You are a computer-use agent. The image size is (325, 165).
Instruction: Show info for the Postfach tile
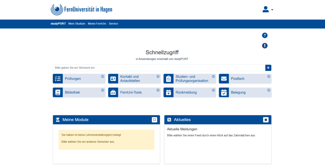(x=269, y=76)
